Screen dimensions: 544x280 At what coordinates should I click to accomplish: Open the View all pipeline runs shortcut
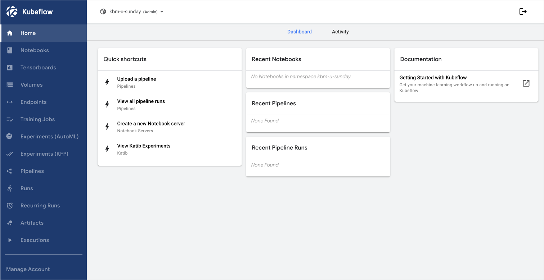[x=170, y=104]
